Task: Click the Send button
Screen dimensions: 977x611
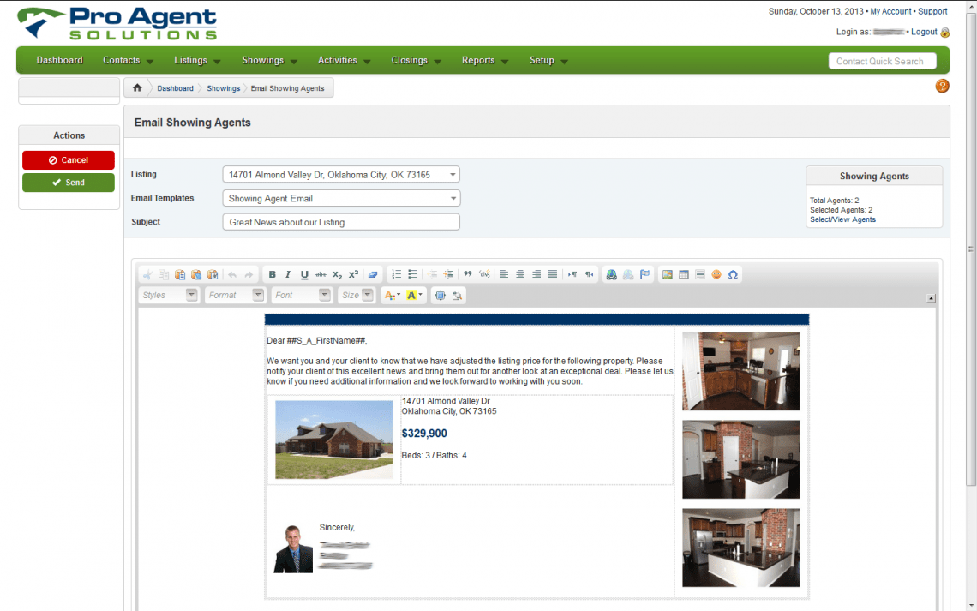Action: (x=68, y=183)
